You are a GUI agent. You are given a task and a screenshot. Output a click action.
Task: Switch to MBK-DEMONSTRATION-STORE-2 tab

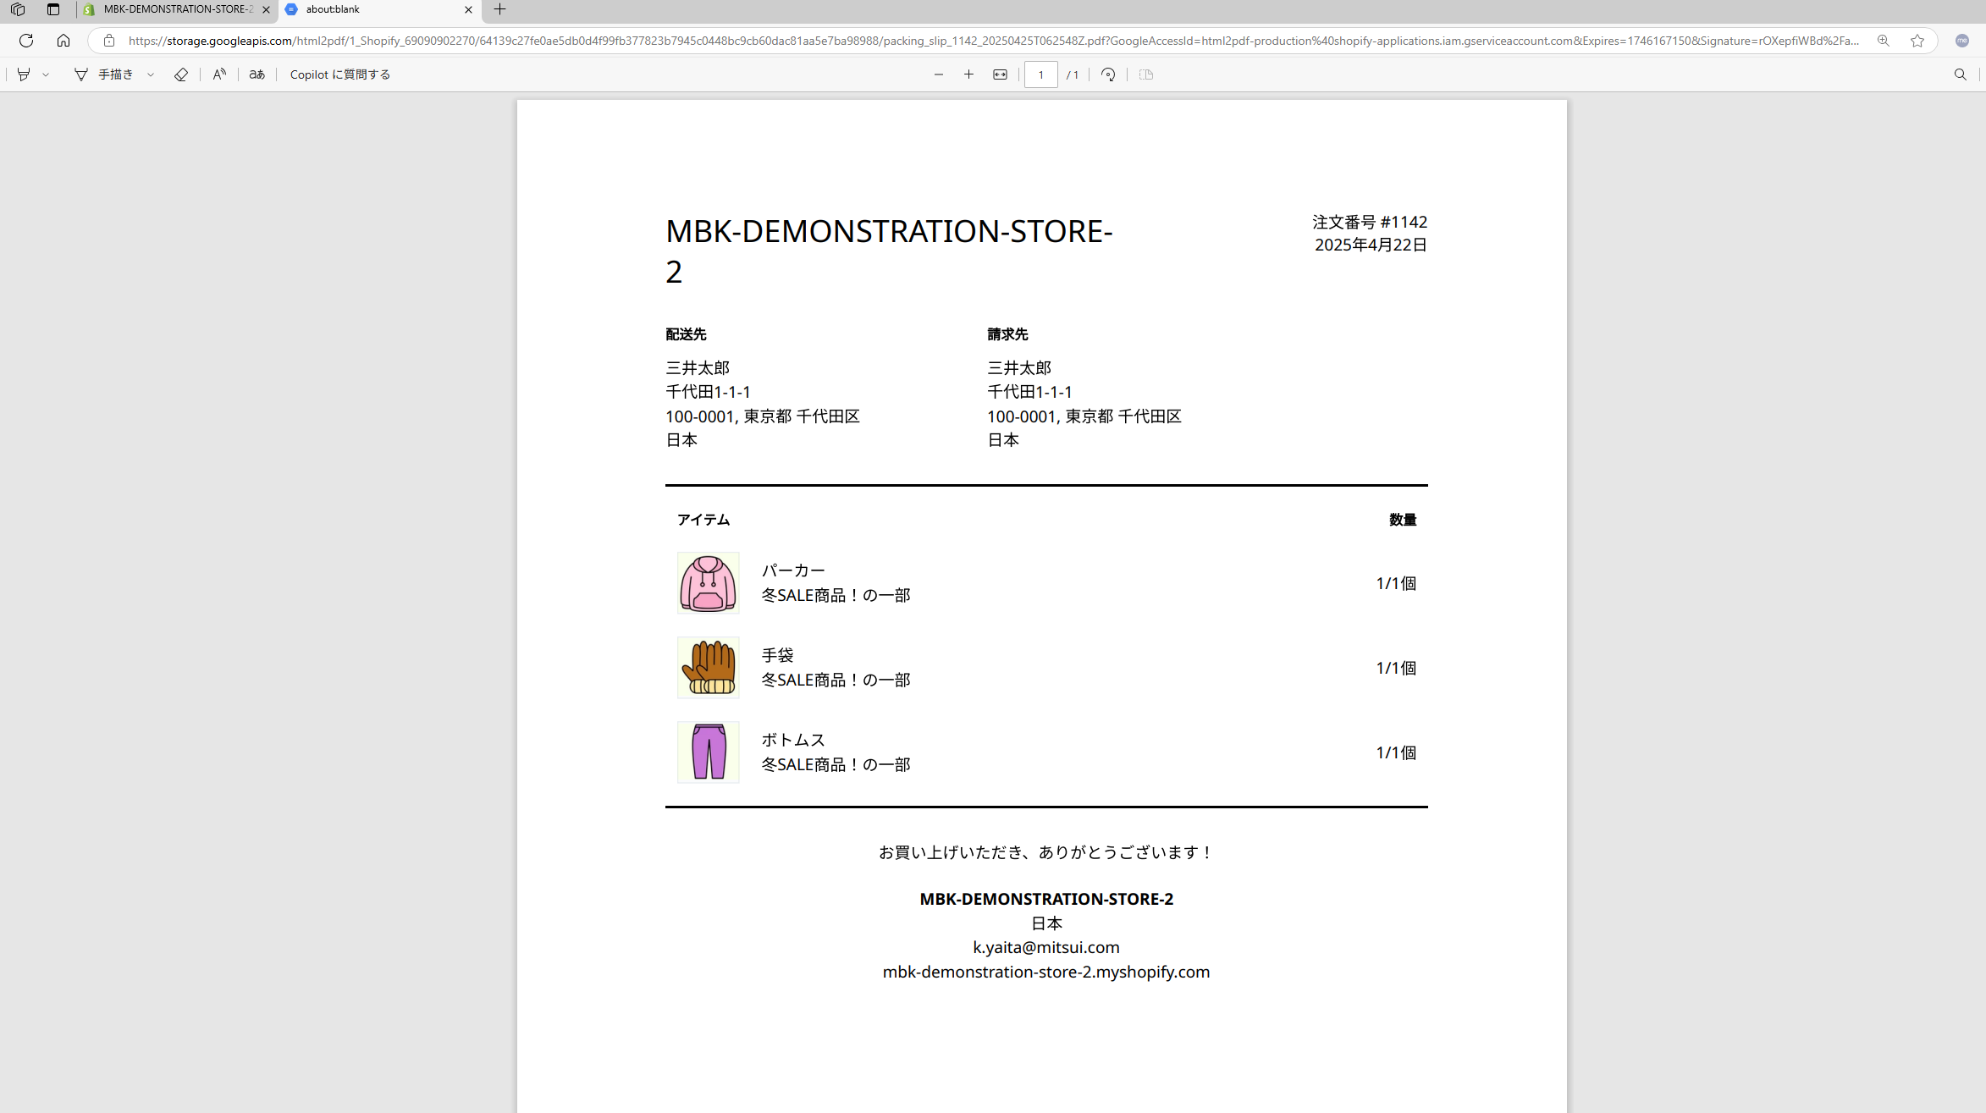177,9
